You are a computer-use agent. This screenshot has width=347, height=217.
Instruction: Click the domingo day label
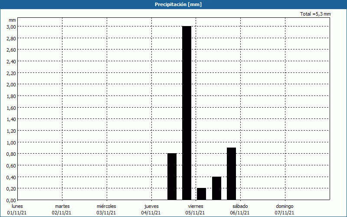(x=285, y=206)
